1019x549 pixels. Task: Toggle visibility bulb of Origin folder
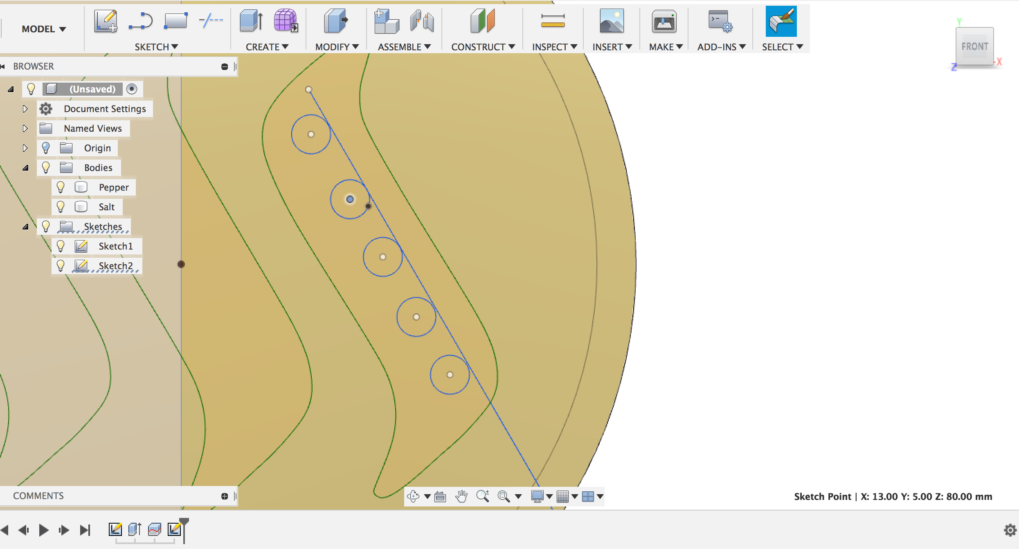[46, 148]
